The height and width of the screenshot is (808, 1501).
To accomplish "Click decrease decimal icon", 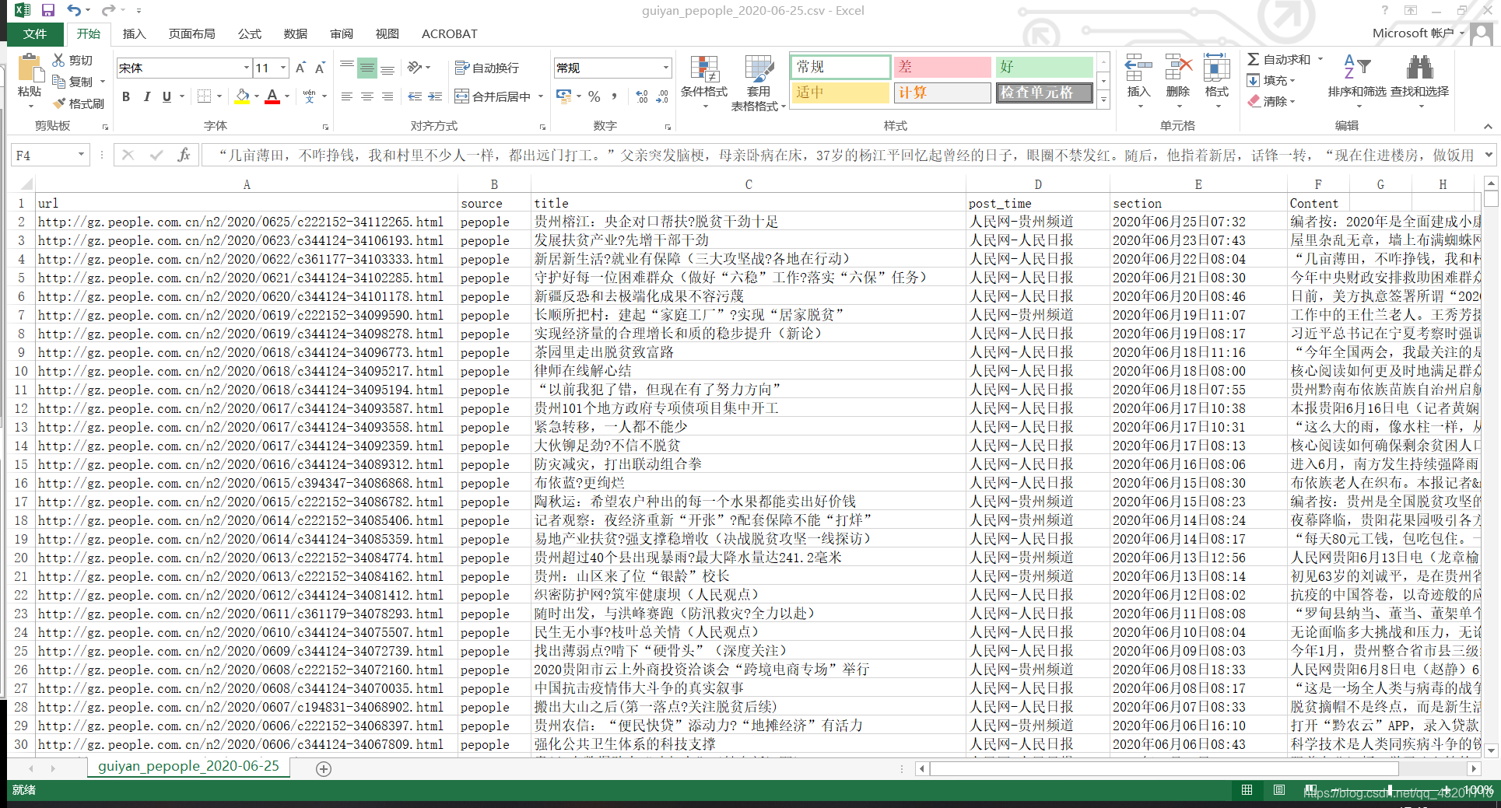I will pyautogui.click(x=662, y=96).
